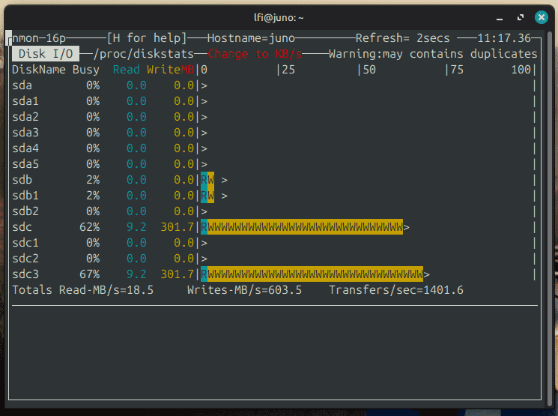Minimize the terminal window
Image resolution: width=558 pixels, height=416 pixels.
pyautogui.click(x=500, y=18)
